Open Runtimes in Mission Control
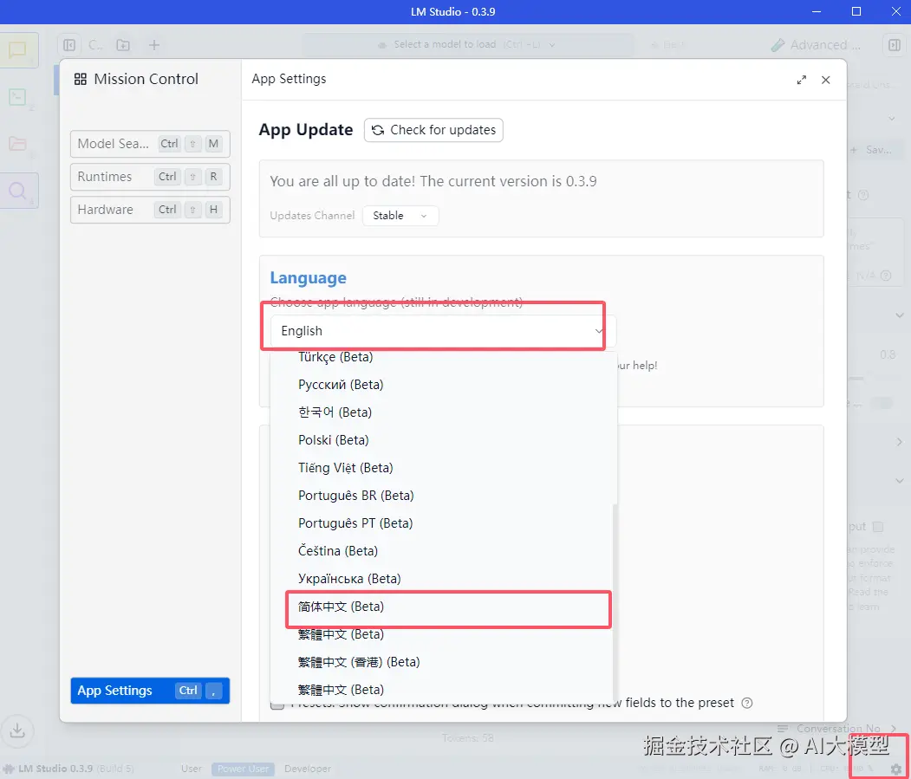The width and height of the screenshot is (911, 779). pos(150,177)
